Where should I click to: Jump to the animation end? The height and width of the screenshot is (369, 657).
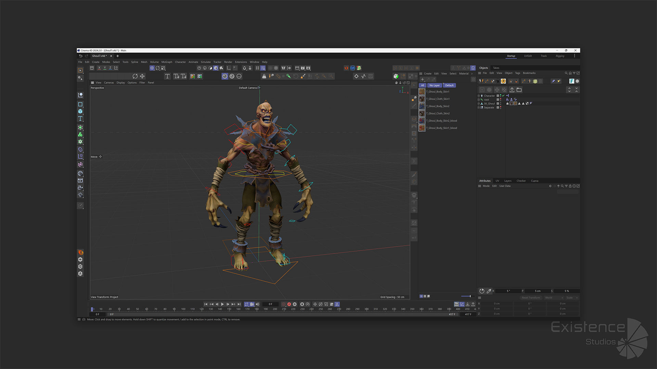[x=239, y=304]
